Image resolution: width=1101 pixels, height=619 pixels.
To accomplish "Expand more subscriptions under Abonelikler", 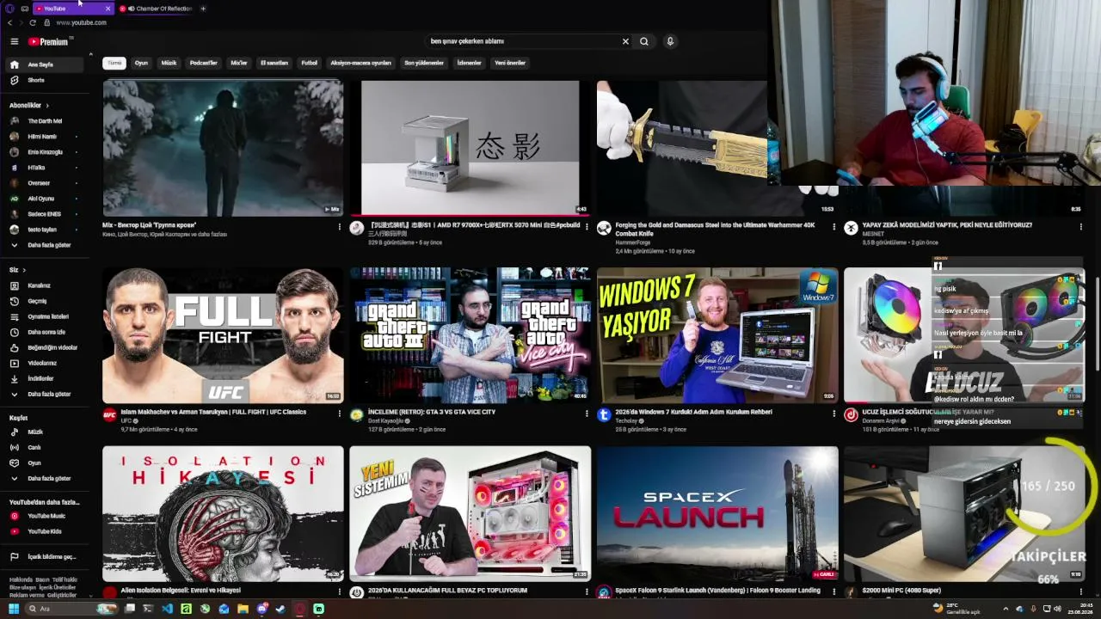I will [x=46, y=245].
